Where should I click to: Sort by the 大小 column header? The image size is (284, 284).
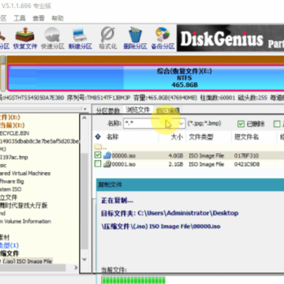point(177,136)
